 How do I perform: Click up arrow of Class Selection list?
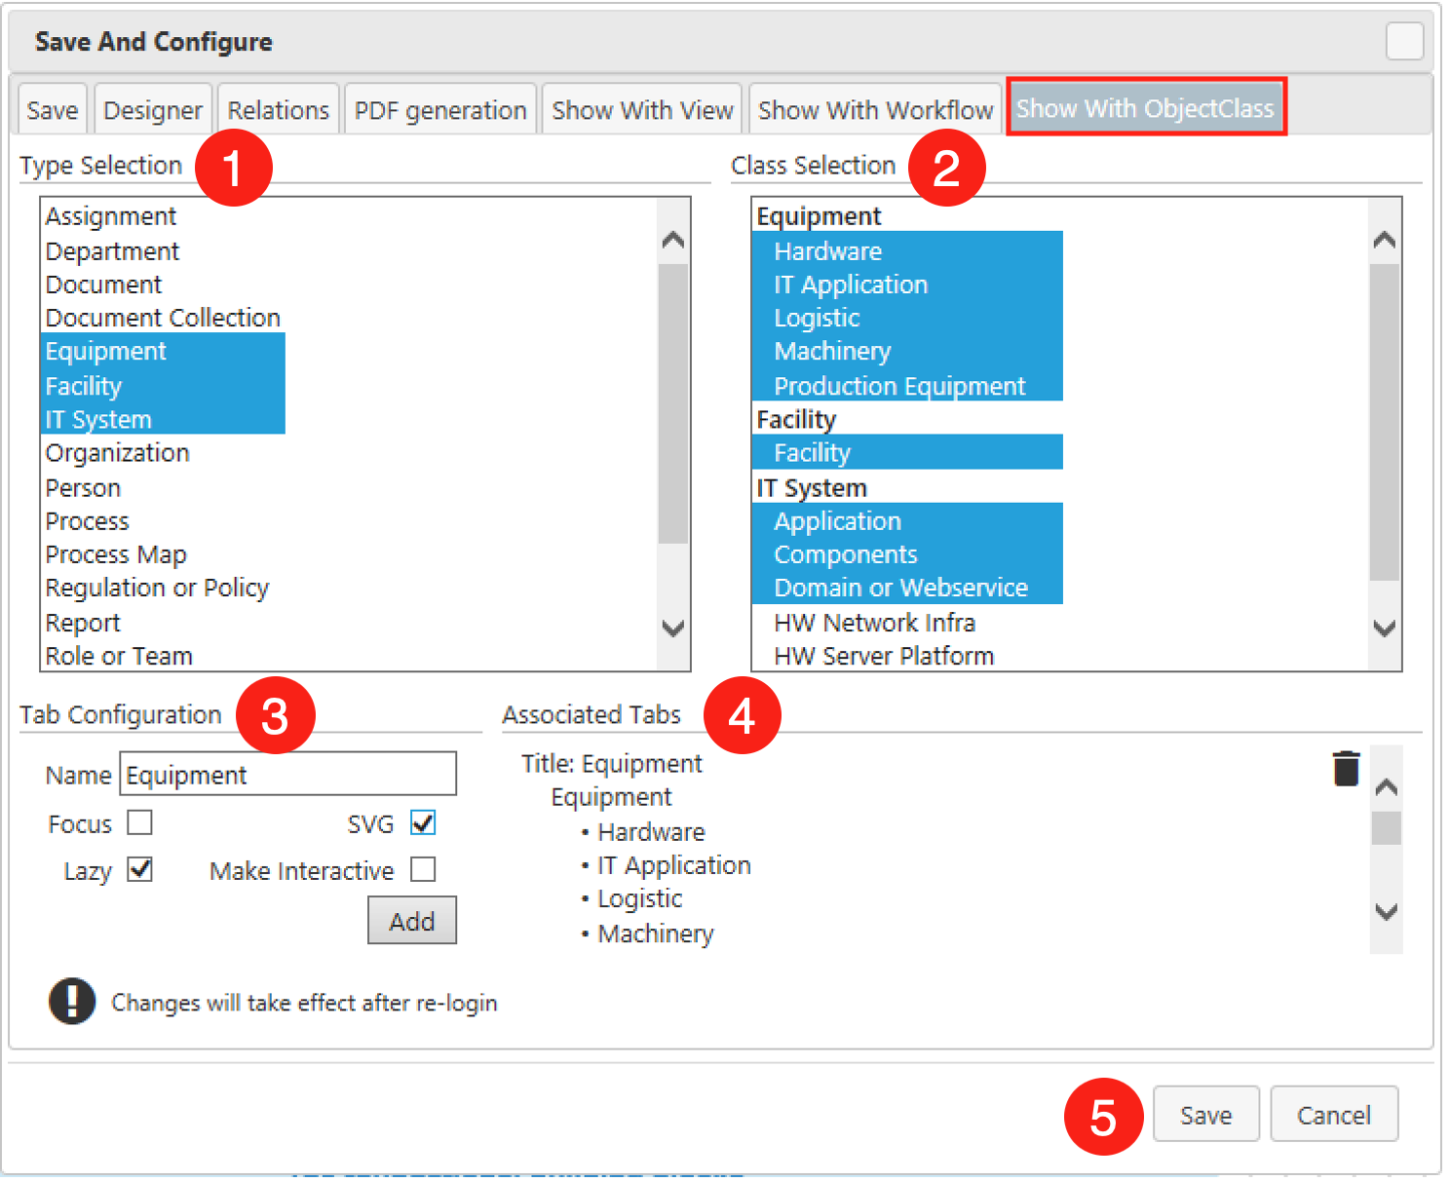1384,240
